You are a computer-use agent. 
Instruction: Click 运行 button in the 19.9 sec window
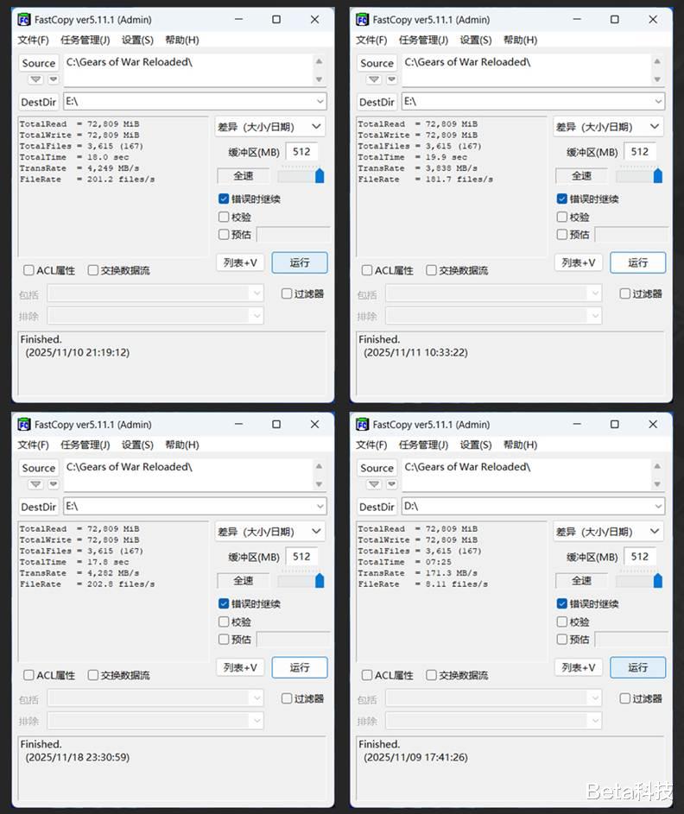(637, 262)
